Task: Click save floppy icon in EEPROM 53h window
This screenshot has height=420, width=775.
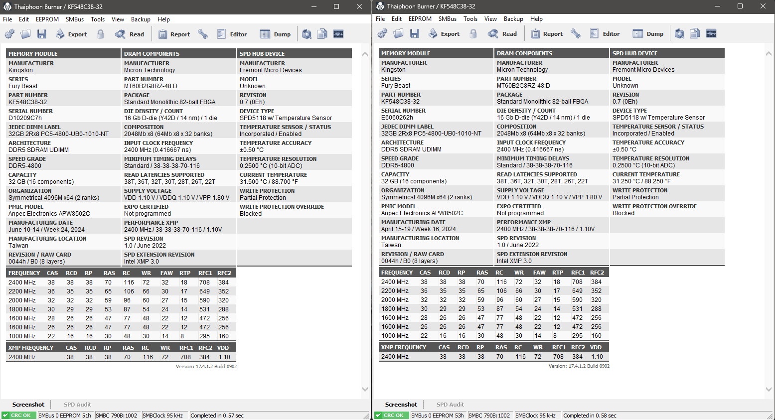Action: point(415,33)
